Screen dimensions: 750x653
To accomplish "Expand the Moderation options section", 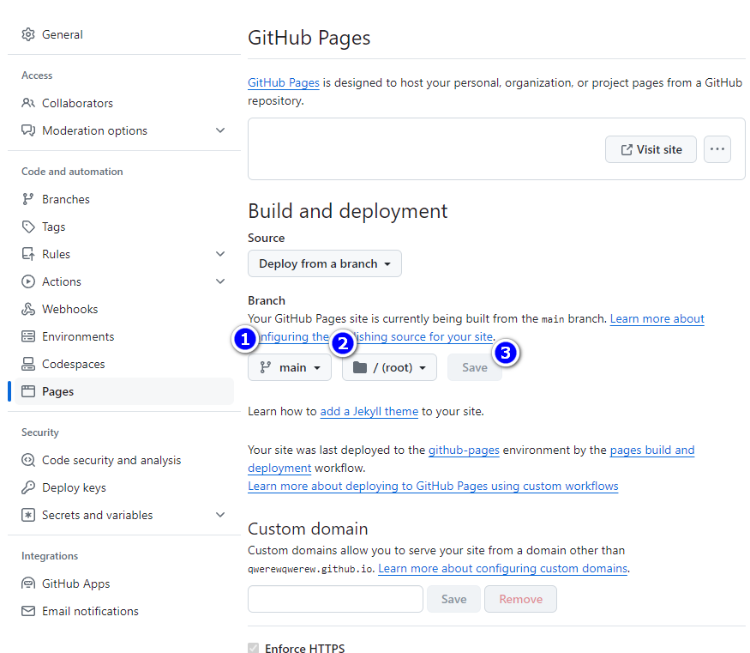I will pos(220,130).
